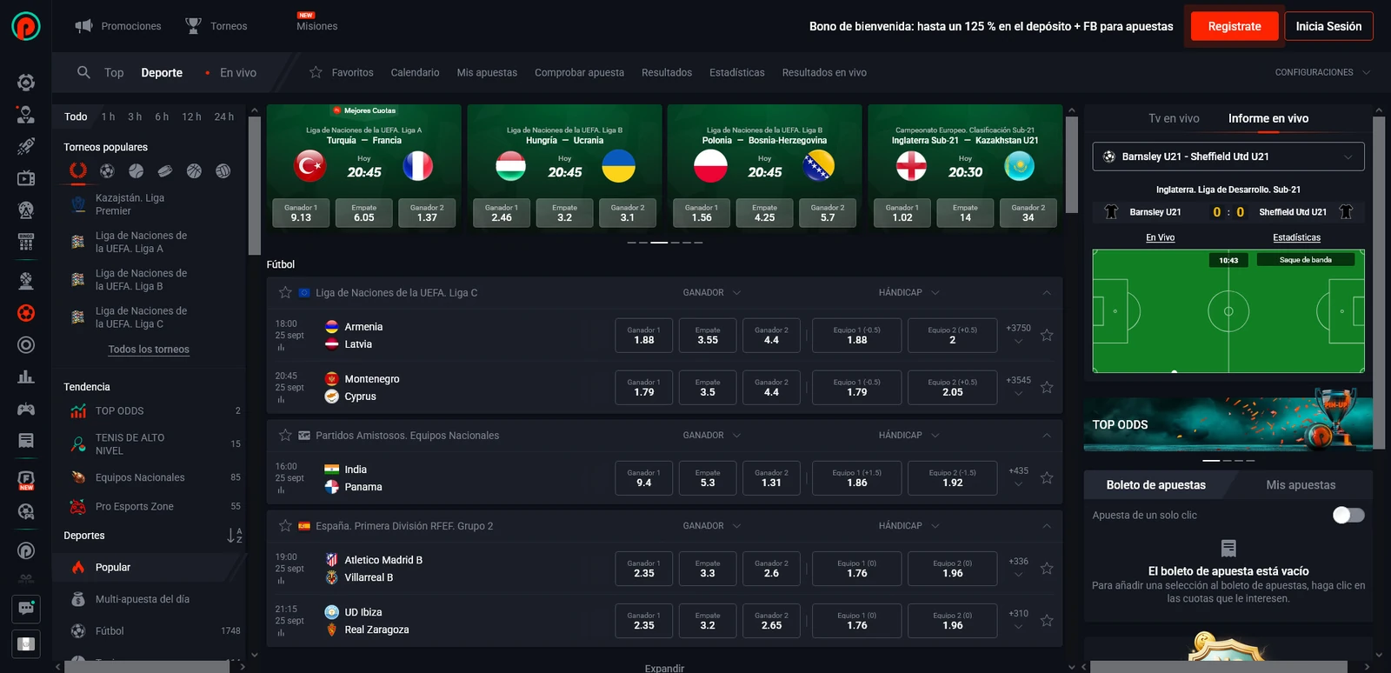Select the 24 h time filter
The height and width of the screenshot is (673, 1391).
pos(224,117)
